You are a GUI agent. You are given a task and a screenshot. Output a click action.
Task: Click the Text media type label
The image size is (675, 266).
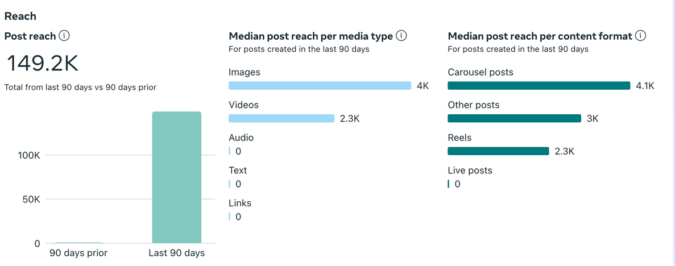click(x=238, y=171)
